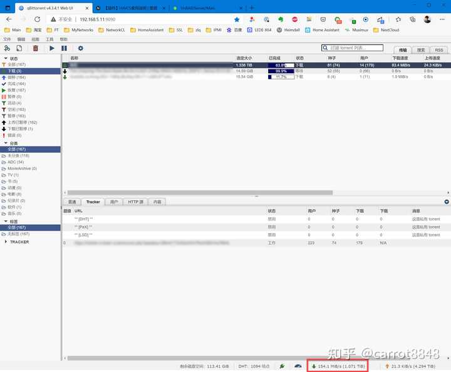Select the 无标签 (167) tag filter
The height and width of the screenshot is (372, 451).
(x=30, y=234)
